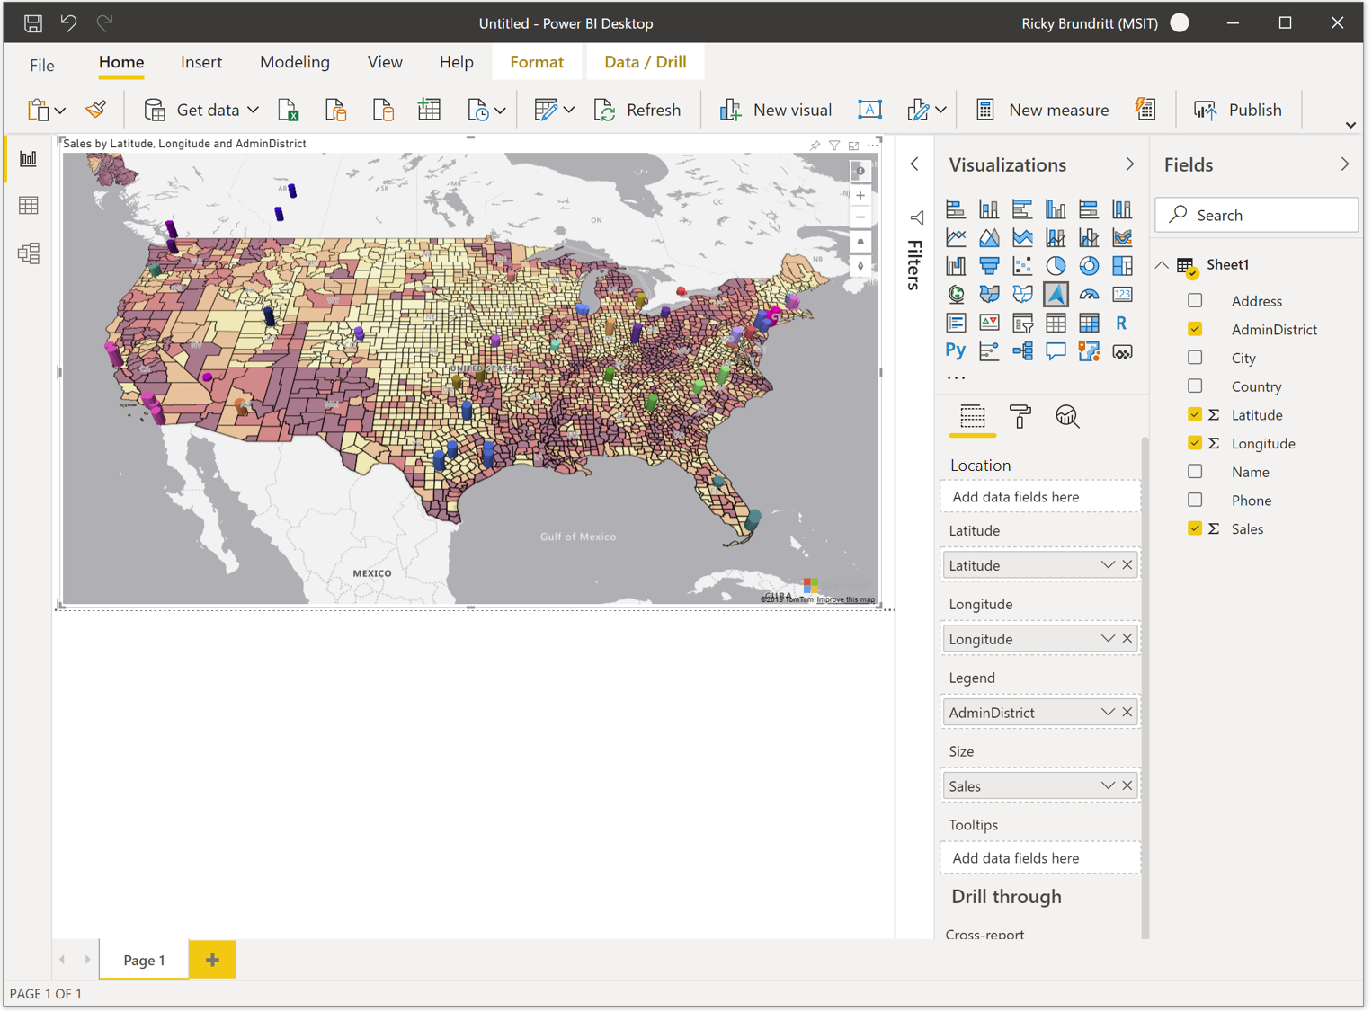Add an R script visual
The image size is (1372, 1011).
click(x=1121, y=322)
